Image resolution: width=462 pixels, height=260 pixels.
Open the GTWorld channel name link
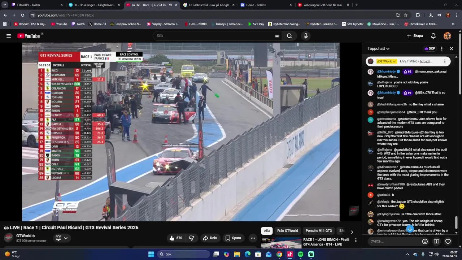point(24,235)
